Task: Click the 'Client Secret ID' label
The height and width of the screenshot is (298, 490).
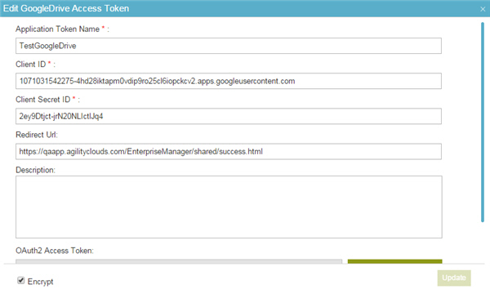Action: pyautogui.click(x=42, y=100)
